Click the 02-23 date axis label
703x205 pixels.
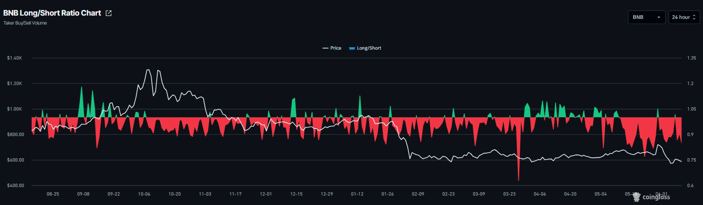click(449, 194)
